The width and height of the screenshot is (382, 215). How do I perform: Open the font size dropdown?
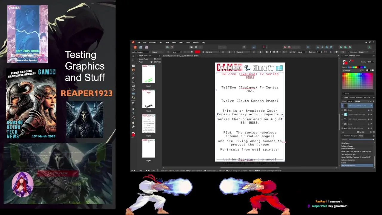[x=181, y=52]
